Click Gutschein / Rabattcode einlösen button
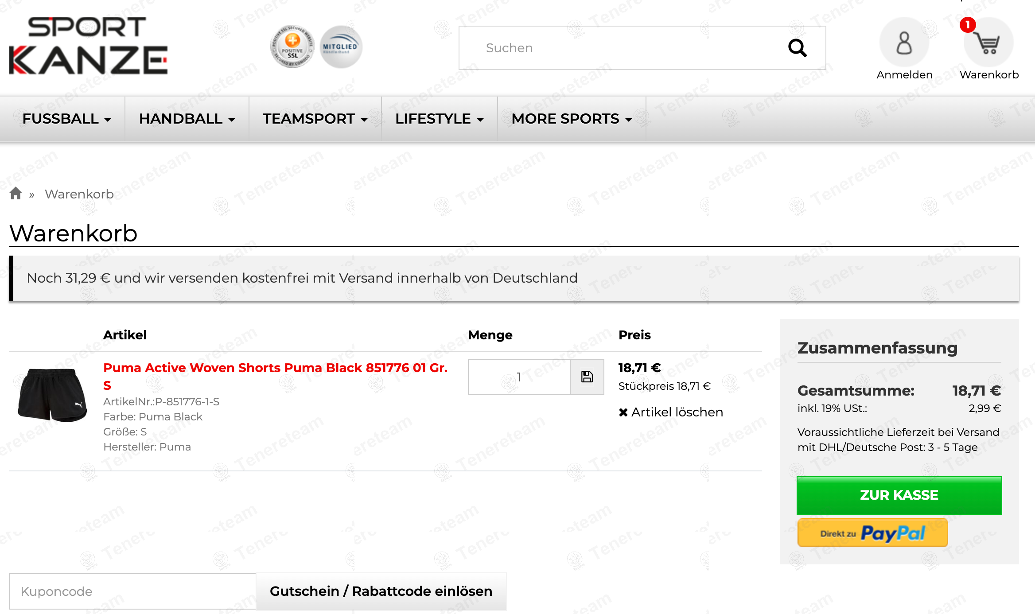Viewport: 1035px width, 614px height. point(381,591)
